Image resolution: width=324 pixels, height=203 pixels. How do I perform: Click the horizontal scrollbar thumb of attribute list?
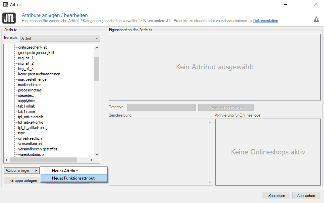pos(43,160)
